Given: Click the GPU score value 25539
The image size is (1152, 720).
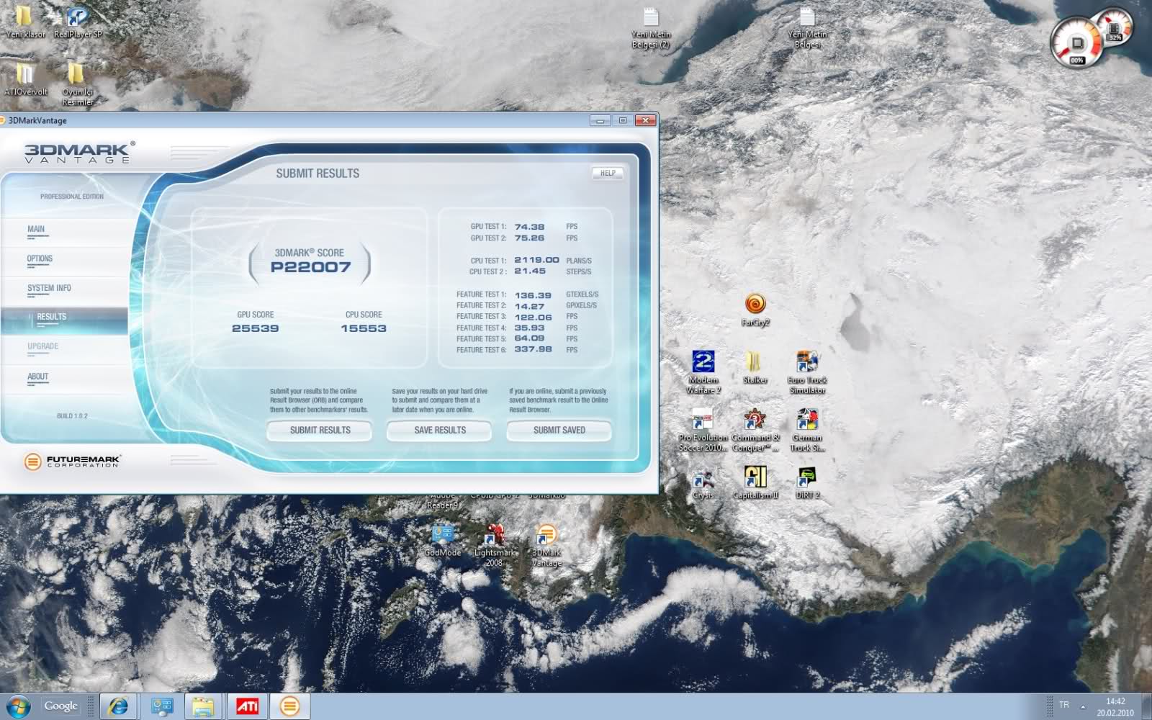Looking at the screenshot, I should 255,328.
